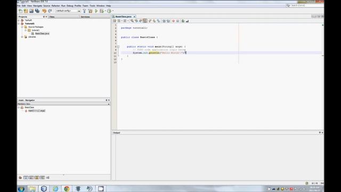Open the Source menu

(x=46, y=6)
